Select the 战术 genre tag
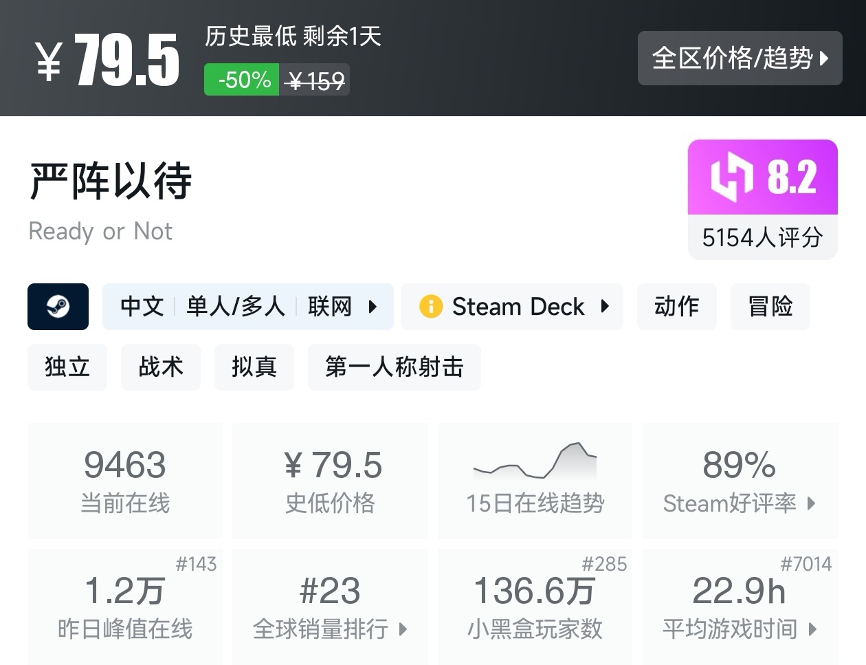Image resolution: width=866 pixels, height=665 pixels. pyautogui.click(x=161, y=367)
